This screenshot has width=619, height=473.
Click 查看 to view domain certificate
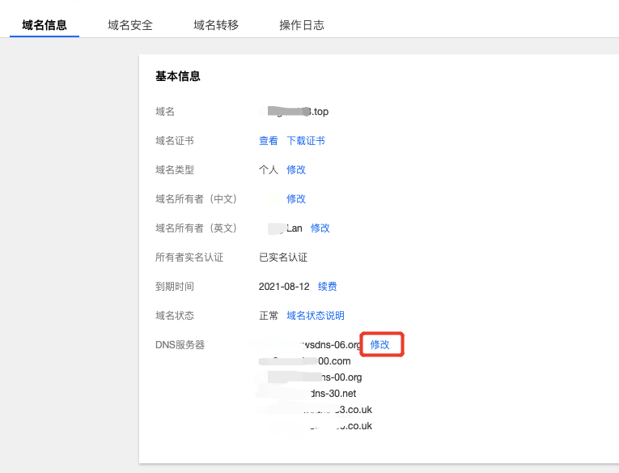(x=269, y=141)
